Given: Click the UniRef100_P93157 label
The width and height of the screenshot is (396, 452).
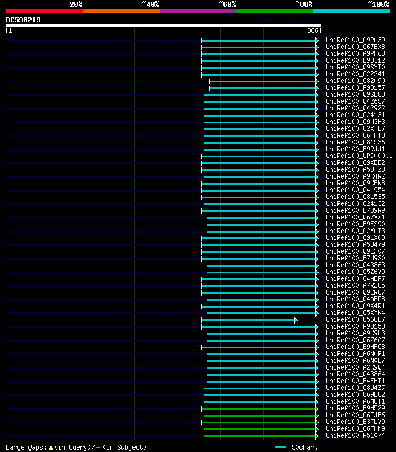Looking at the screenshot, I should click(x=355, y=87).
